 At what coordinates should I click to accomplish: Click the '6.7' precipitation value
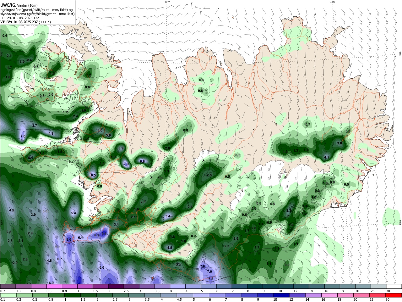60,259
